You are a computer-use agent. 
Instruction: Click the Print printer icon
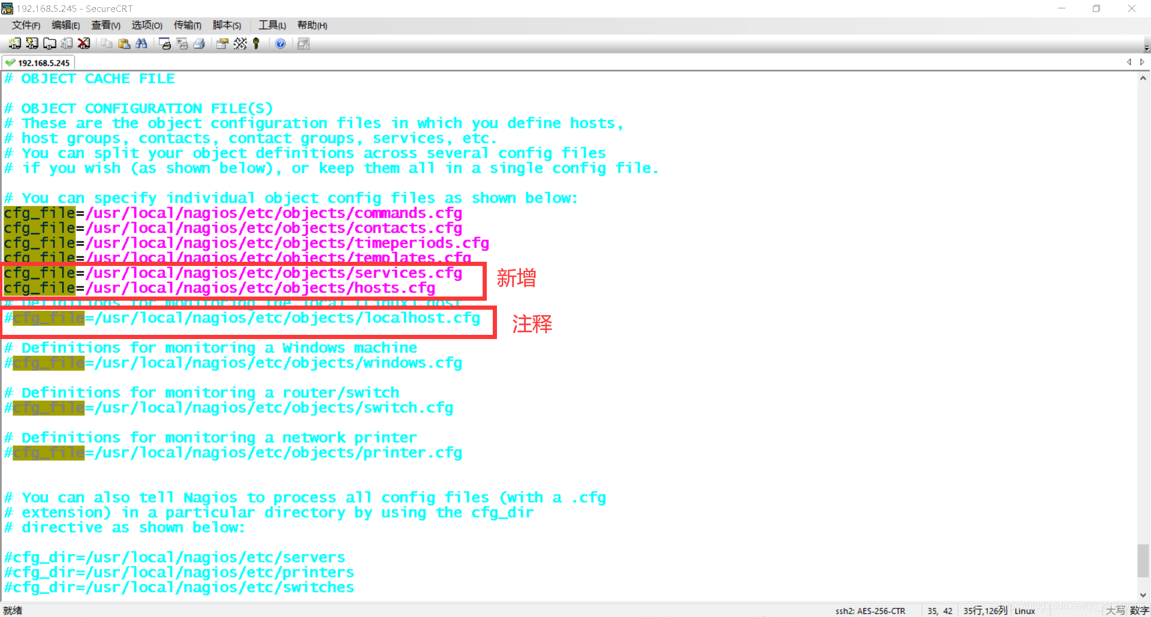pyautogui.click(x=200, y=44)
